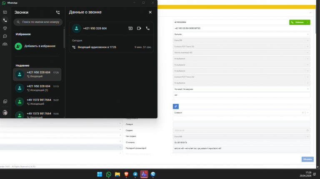320x179 pixels.
Task: Select the 15:55 incoming call from +49 1573 9817664
Action: pyautogui.click(x=37, y=115)
